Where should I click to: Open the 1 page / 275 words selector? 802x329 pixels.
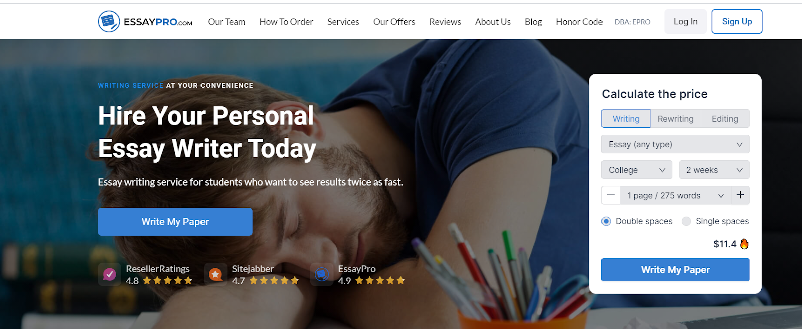pos(675,195)
